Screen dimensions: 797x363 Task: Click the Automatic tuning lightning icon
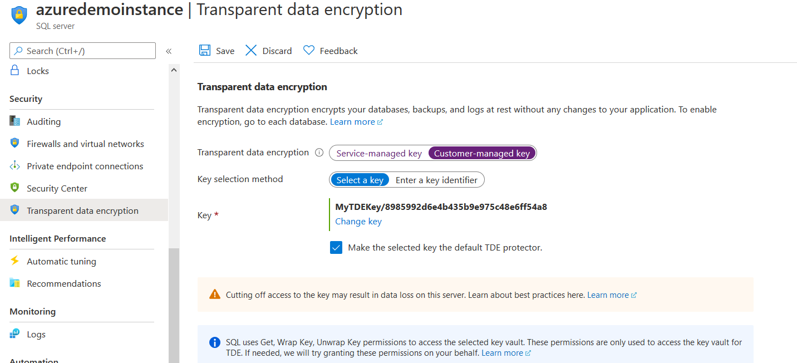(x=15, y=261)
